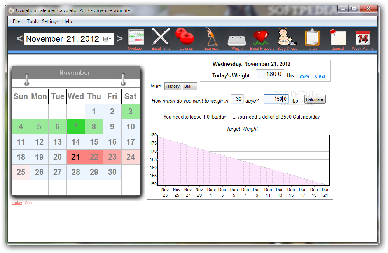
Task: Select November 28 on the calendar
Action: [x=76, y=172]
